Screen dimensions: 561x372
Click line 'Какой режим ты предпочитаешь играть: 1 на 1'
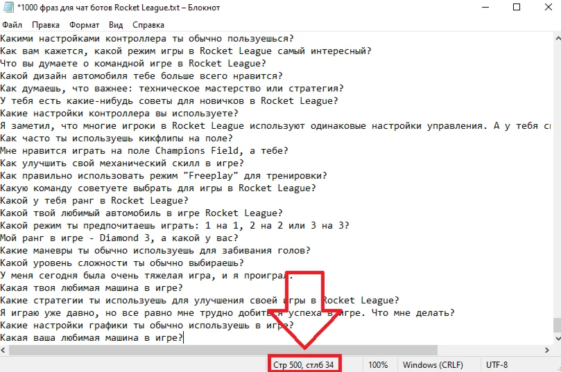tap(175, 226)
